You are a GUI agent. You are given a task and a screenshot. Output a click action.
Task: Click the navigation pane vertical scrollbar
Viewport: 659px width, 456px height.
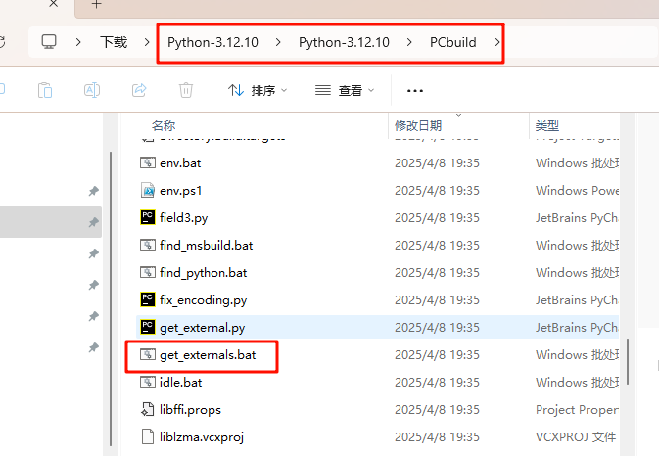[x=111, y=299]
